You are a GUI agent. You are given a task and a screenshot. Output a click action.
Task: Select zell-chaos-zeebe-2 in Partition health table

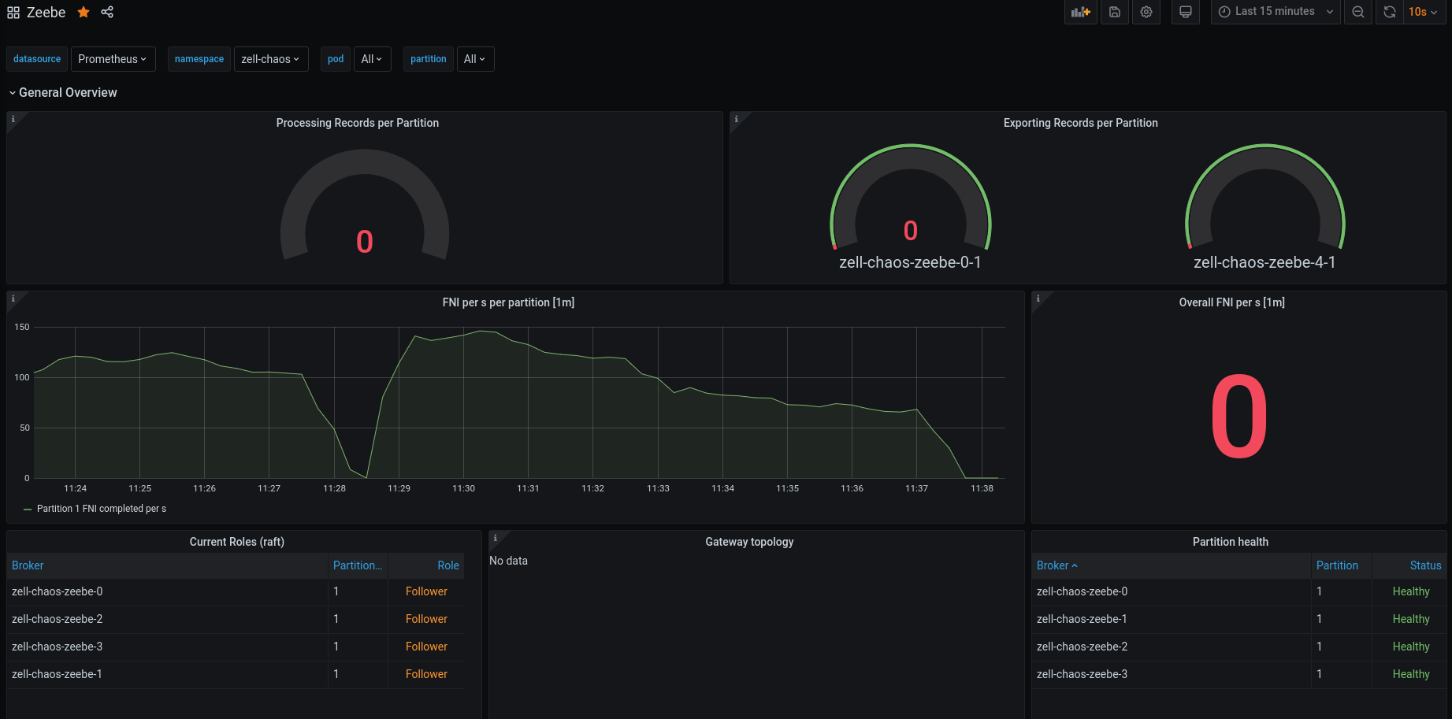1082,647
